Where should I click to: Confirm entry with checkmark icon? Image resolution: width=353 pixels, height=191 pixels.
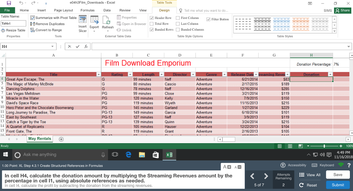(78, 46)
